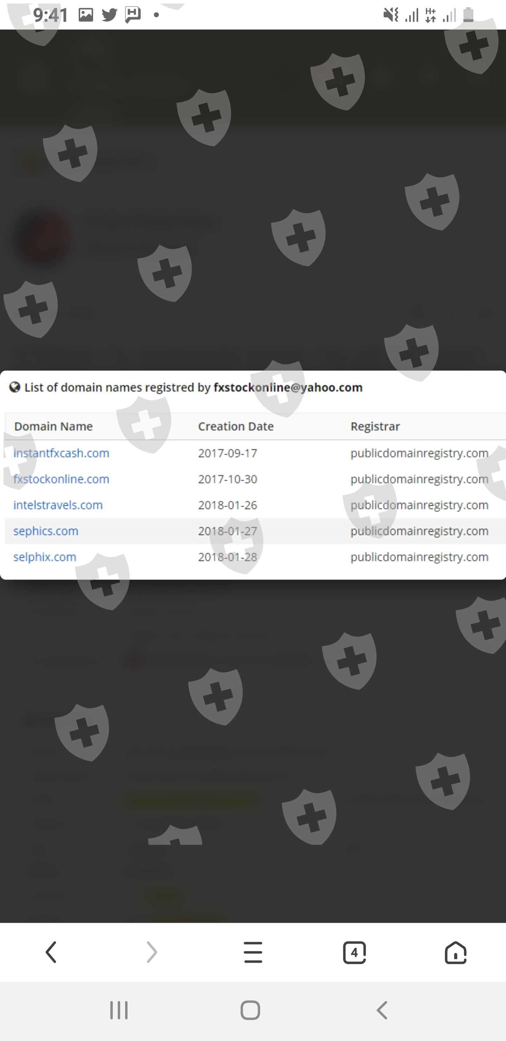Tap the globe icon beside the list title
This screenshot has width=506, height=1041.
coord(15,387)
